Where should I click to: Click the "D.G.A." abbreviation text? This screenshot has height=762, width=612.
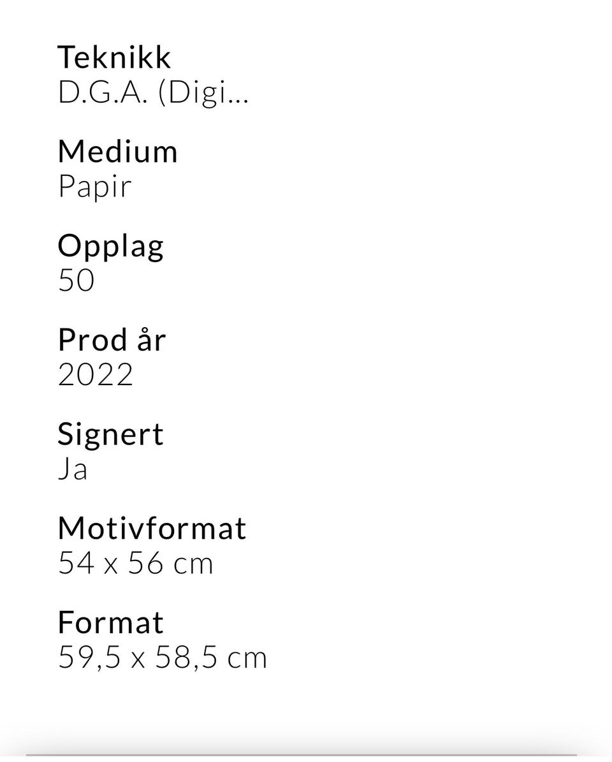(103, 92)
